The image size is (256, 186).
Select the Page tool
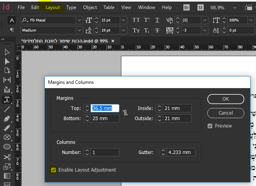7,71
